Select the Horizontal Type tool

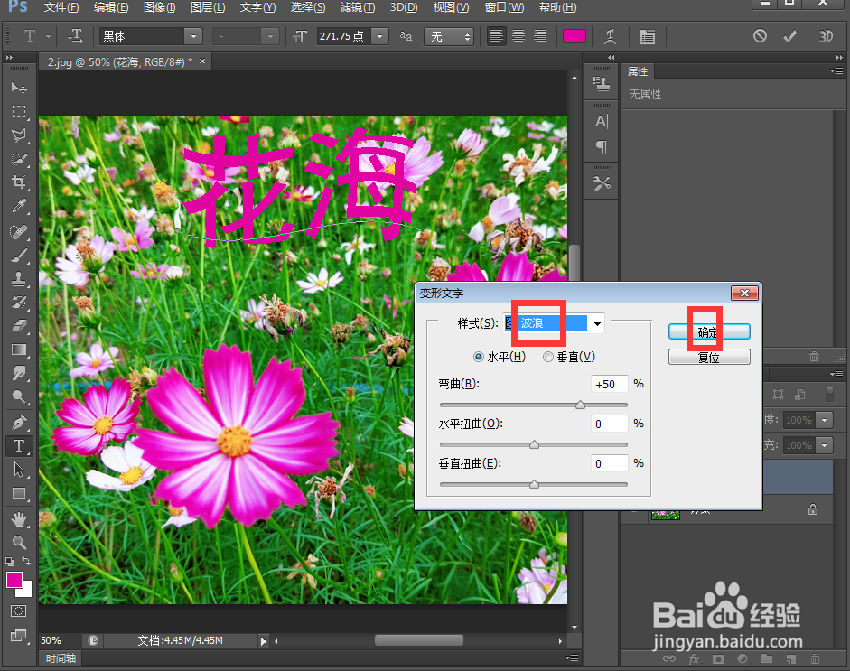coord(19,446)
